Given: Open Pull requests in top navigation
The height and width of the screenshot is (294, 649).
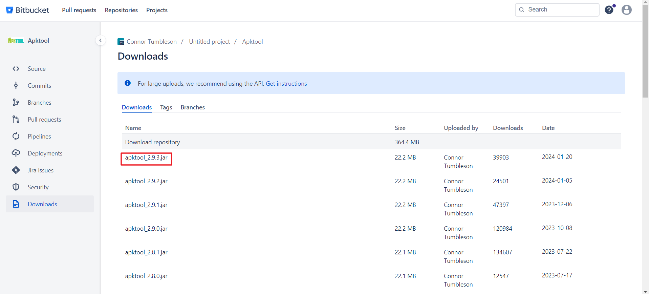Looking at the screenshot, I should tap(79, 10).
